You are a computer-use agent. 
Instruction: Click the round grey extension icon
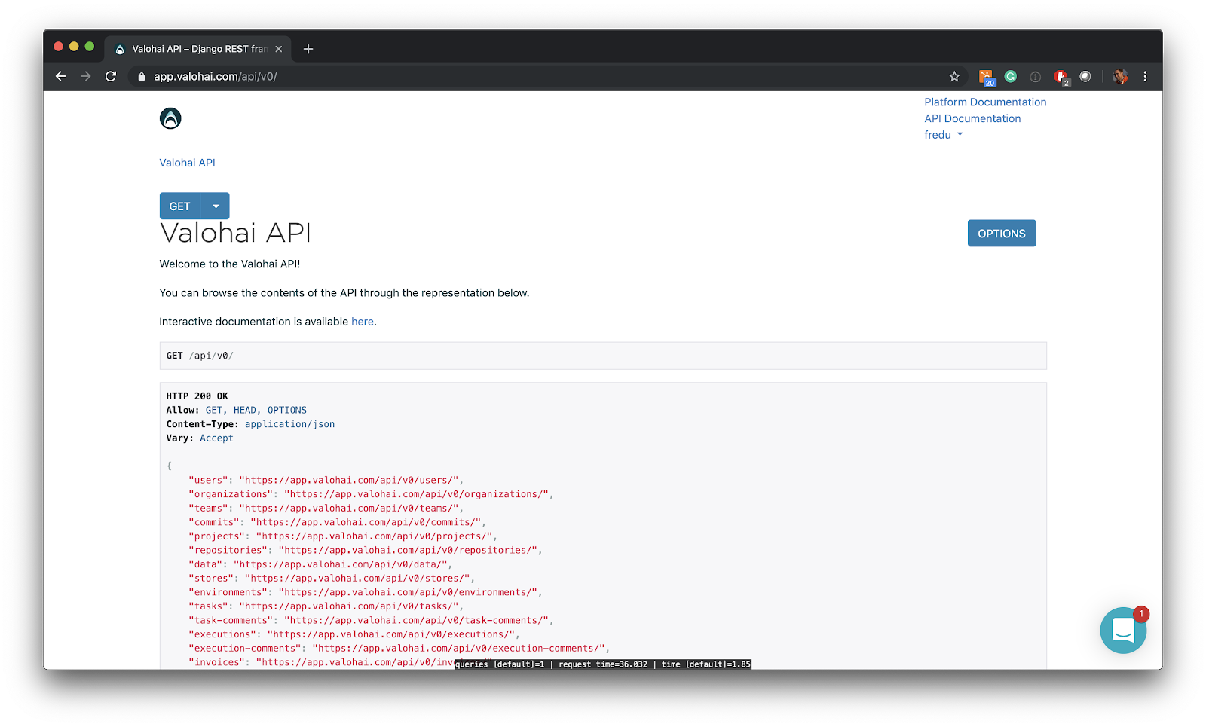[1085, 76]
